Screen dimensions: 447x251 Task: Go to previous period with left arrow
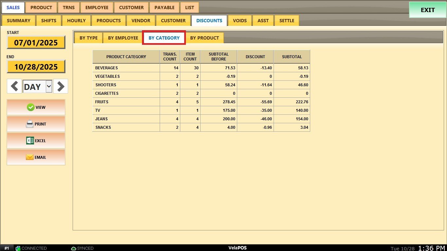[14, 87]
